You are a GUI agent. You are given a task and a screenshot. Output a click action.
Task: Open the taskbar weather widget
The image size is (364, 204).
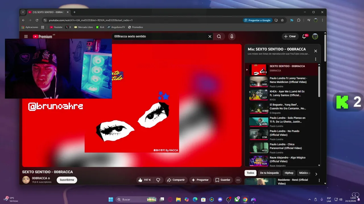point(11,199)
